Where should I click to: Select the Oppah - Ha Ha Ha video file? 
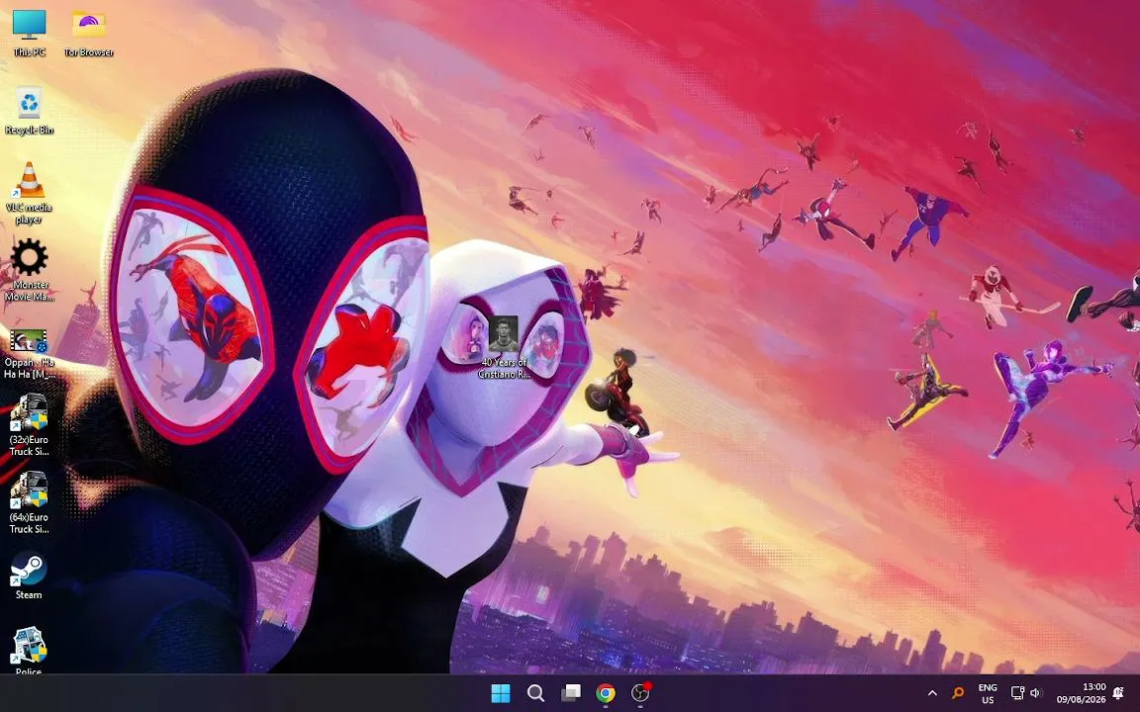point(29,354)
